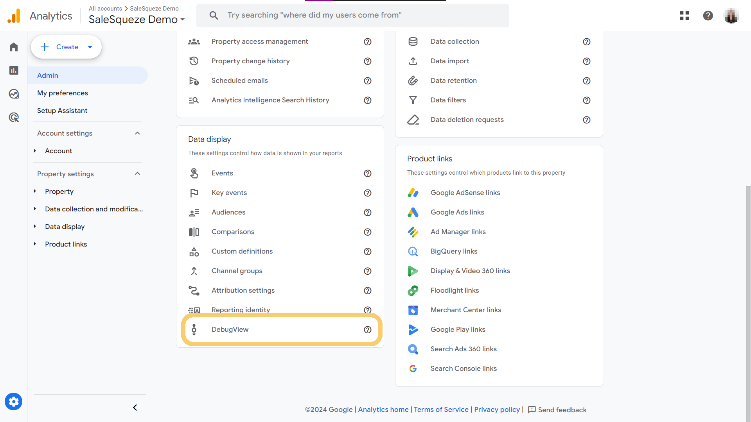
Task: Open Comparisons settings
Action: click(x=233, y=232)
